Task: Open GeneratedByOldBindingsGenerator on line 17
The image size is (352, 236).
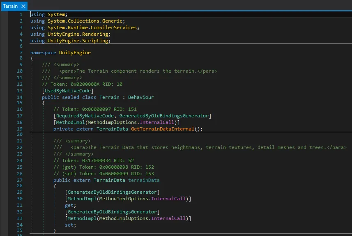Action: [164, 116]
